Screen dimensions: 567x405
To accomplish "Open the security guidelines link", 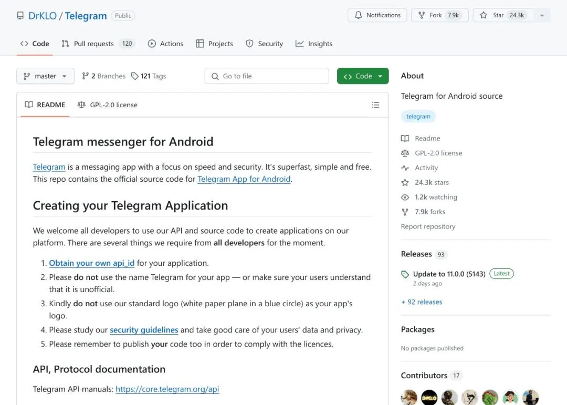I will (x=144, y=330).
